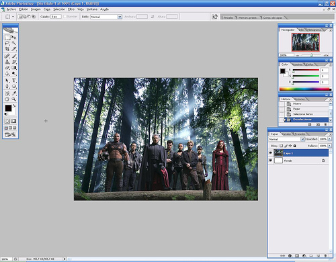Select the Dodge tool
Screen dimensions: 336x262
(x=14, y=73)
